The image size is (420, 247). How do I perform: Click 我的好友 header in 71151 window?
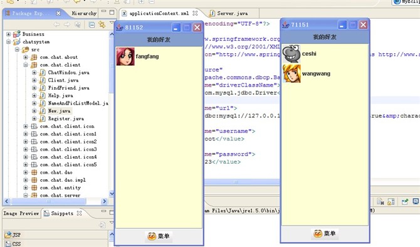point(325,37)
